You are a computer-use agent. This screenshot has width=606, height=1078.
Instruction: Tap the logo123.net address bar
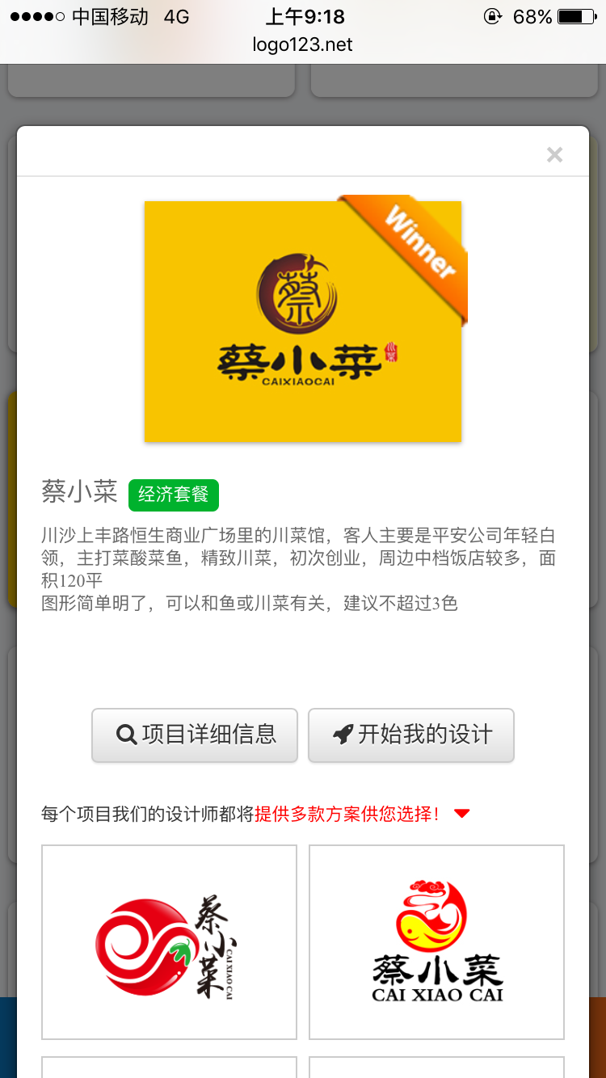point(303,44)
